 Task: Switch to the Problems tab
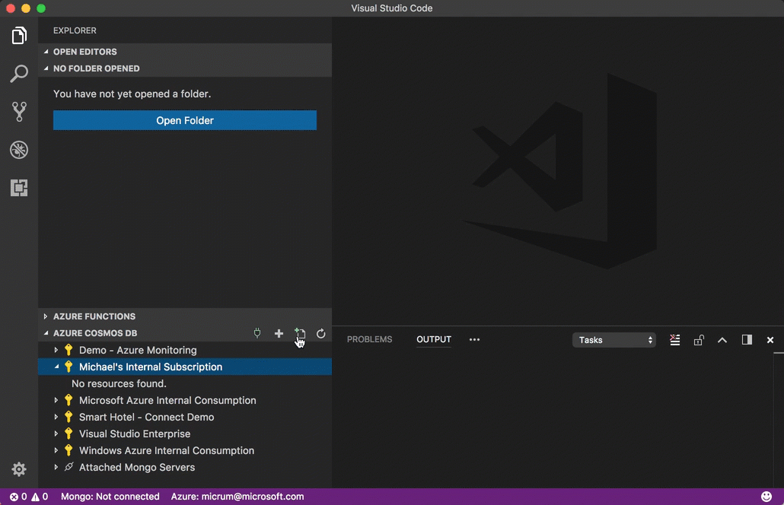[x=369, y=340]
